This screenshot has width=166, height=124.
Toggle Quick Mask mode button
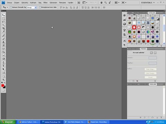click(3, 90)
